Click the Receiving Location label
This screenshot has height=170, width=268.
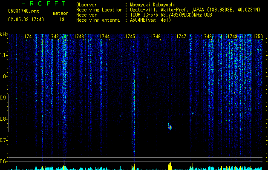[99, 10]
